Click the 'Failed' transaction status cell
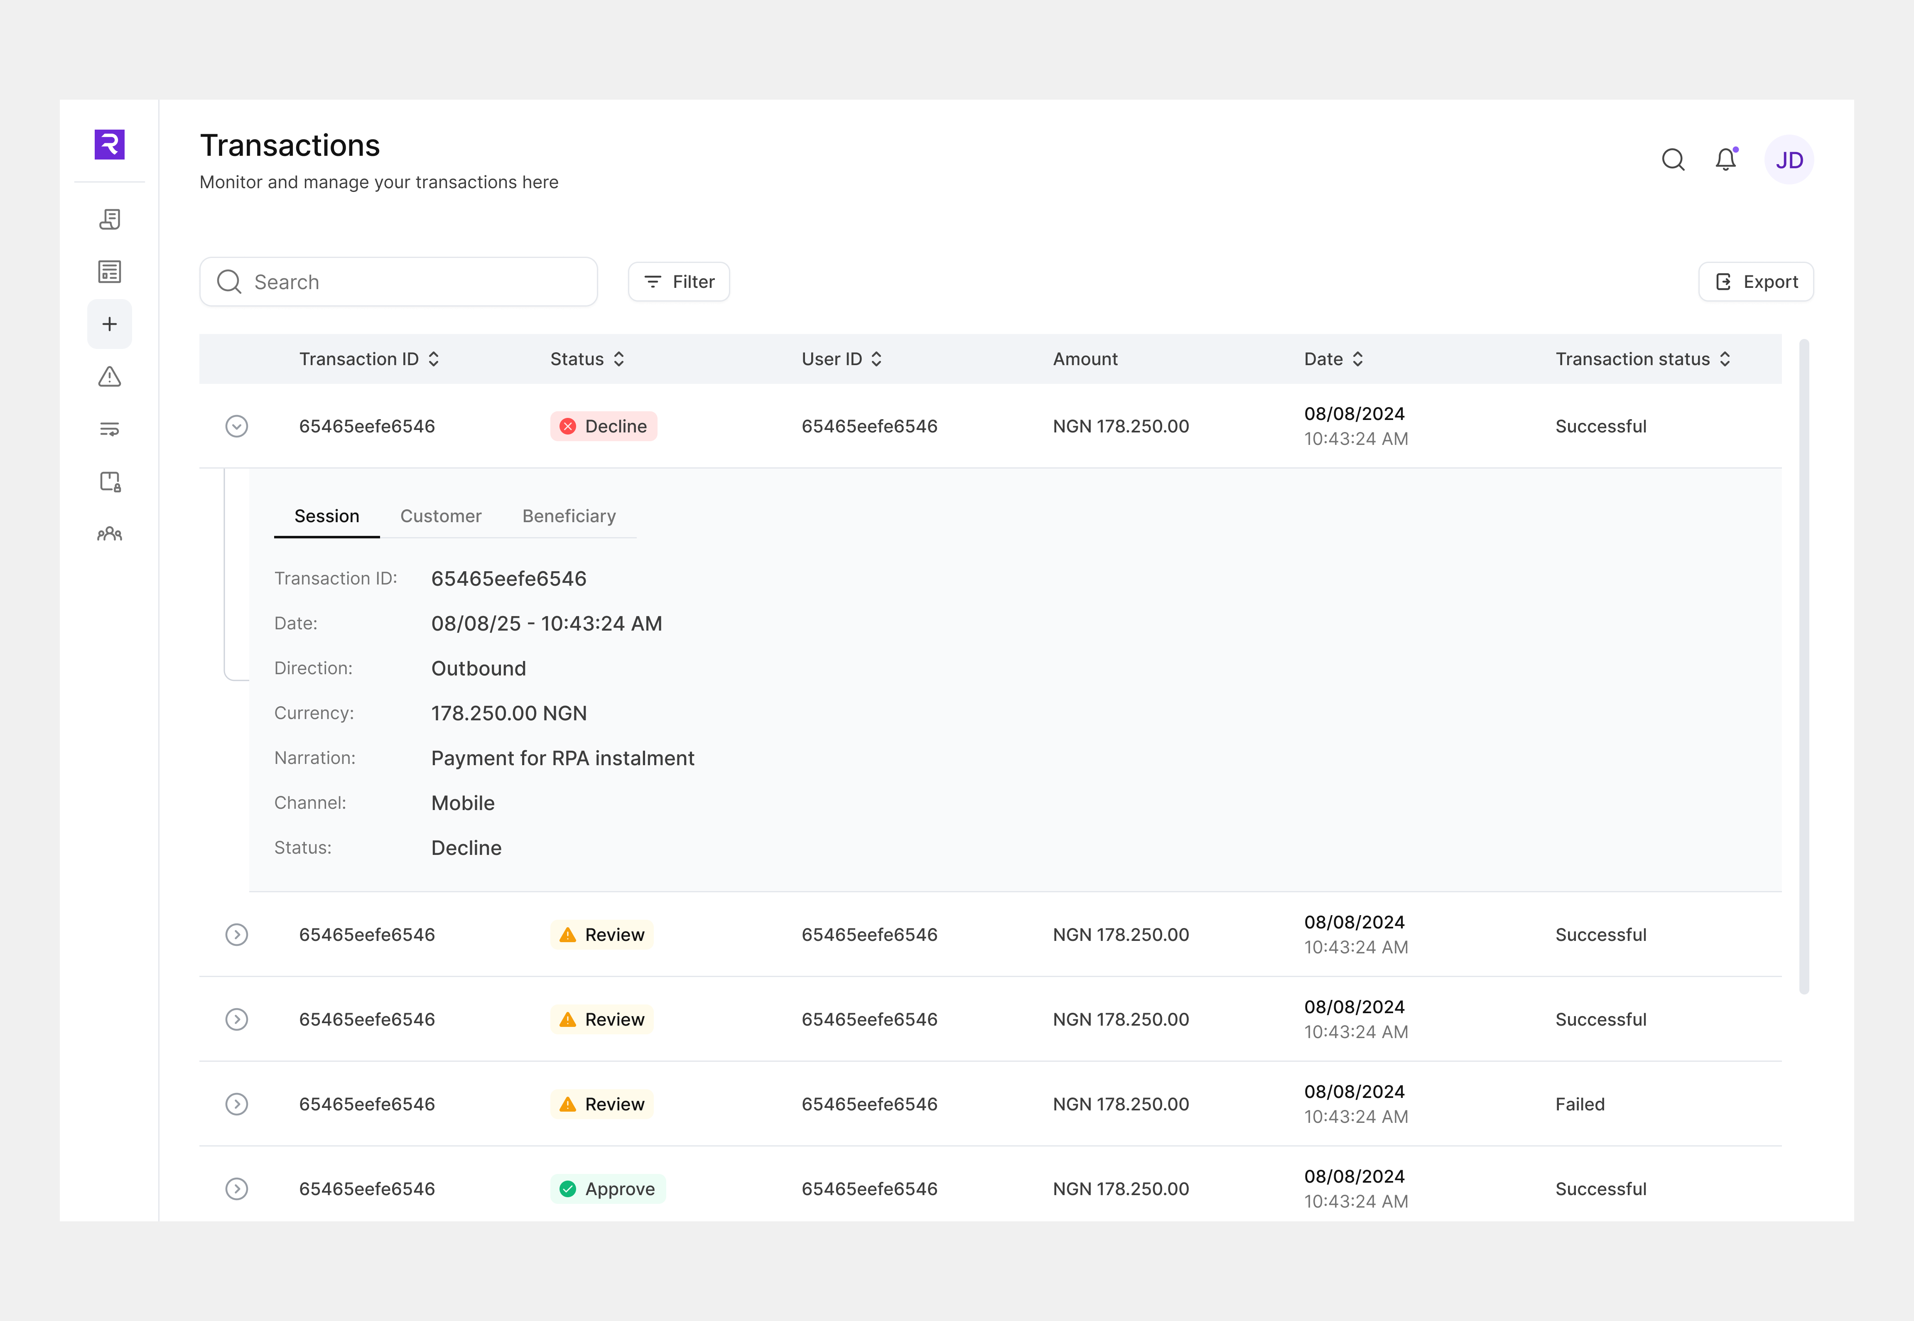Image resolution: width=1914 pixels, height=1321 pixels. pyautogui.click(x=1580, y=1104)
